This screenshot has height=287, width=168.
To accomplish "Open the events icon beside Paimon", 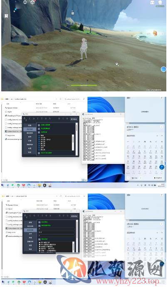I will tap(152, 3).
